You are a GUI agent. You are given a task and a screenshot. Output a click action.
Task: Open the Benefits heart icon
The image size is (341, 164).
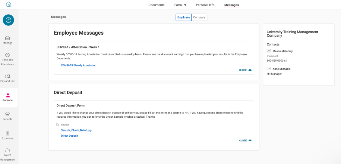pyautogui.click(x=8, y=114)
